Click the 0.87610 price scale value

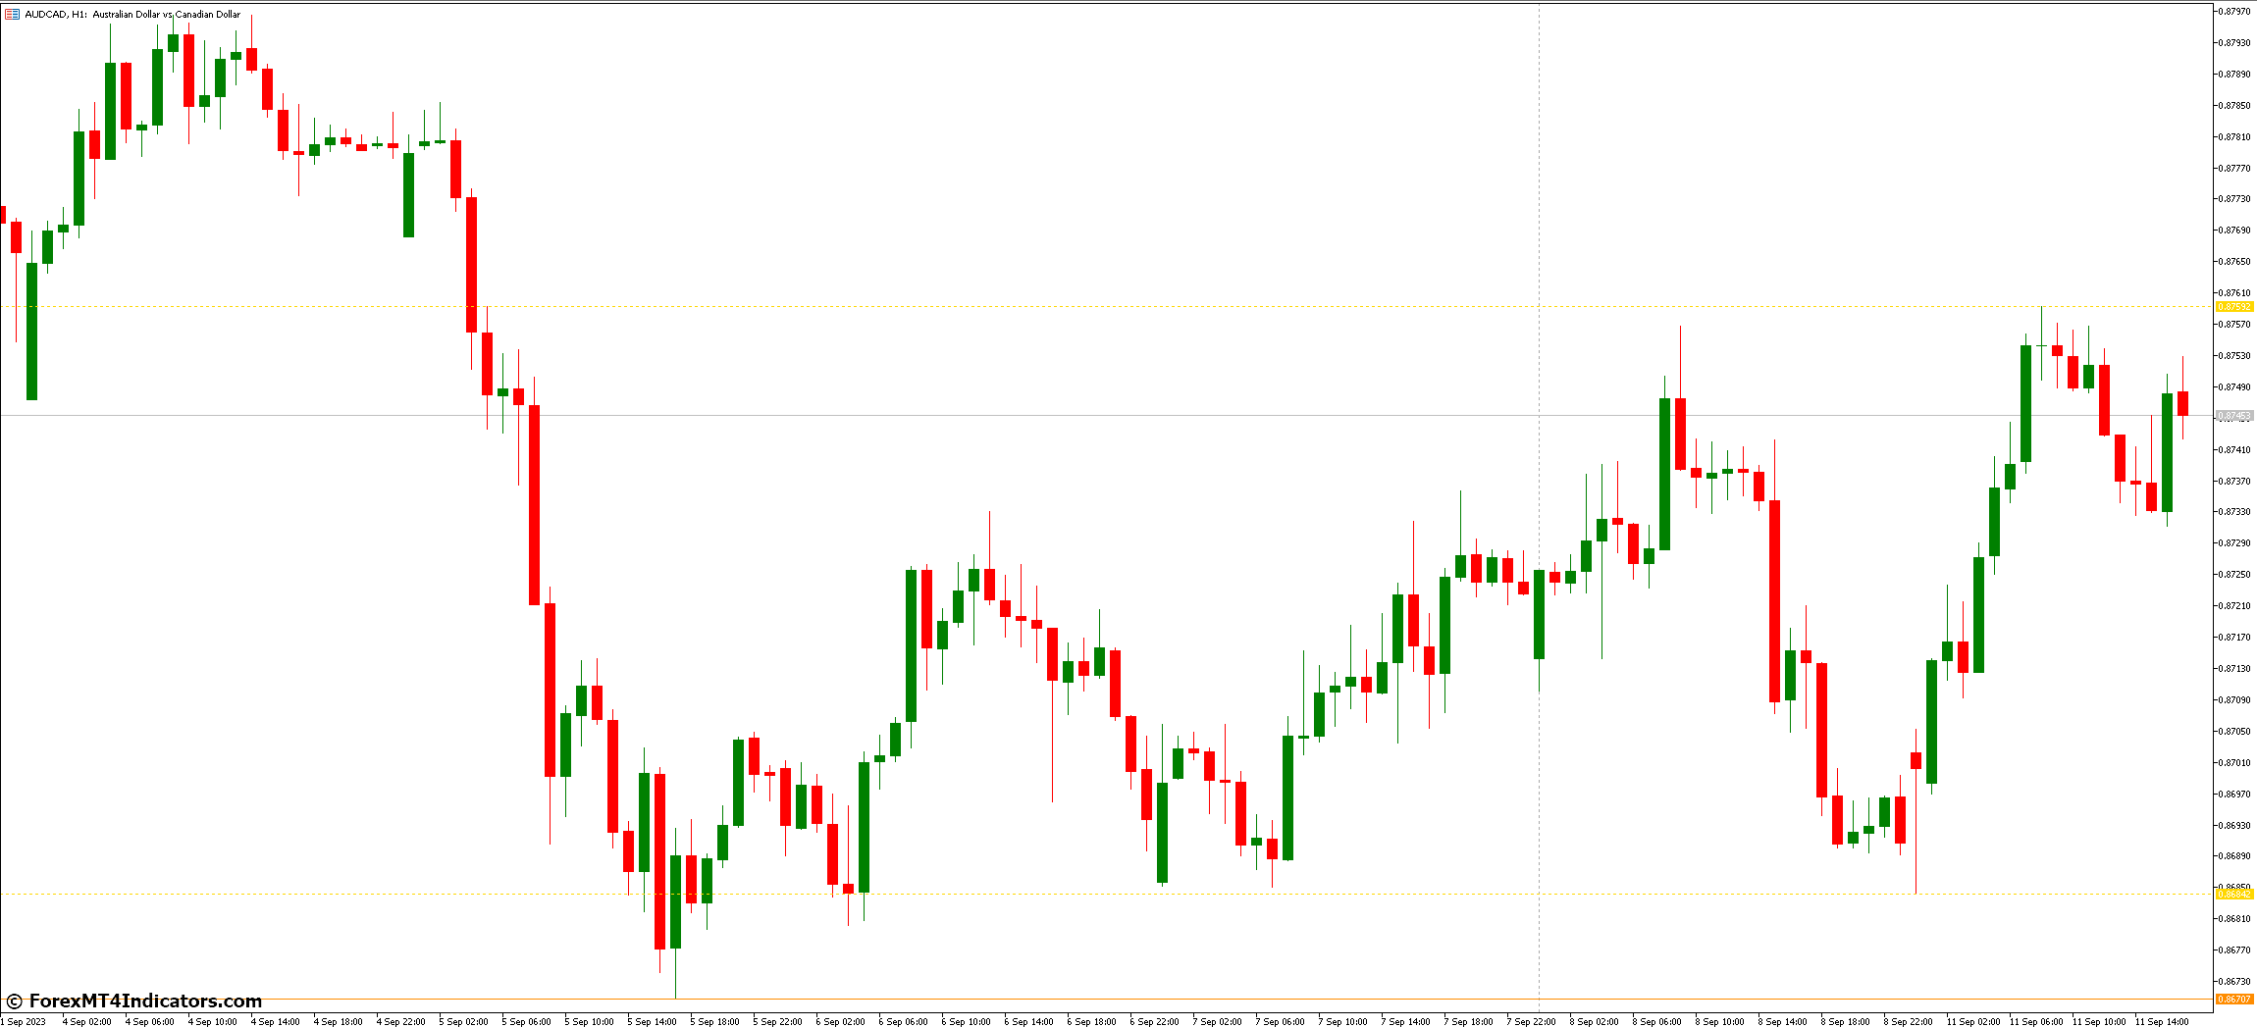[x=2234, y=293]
